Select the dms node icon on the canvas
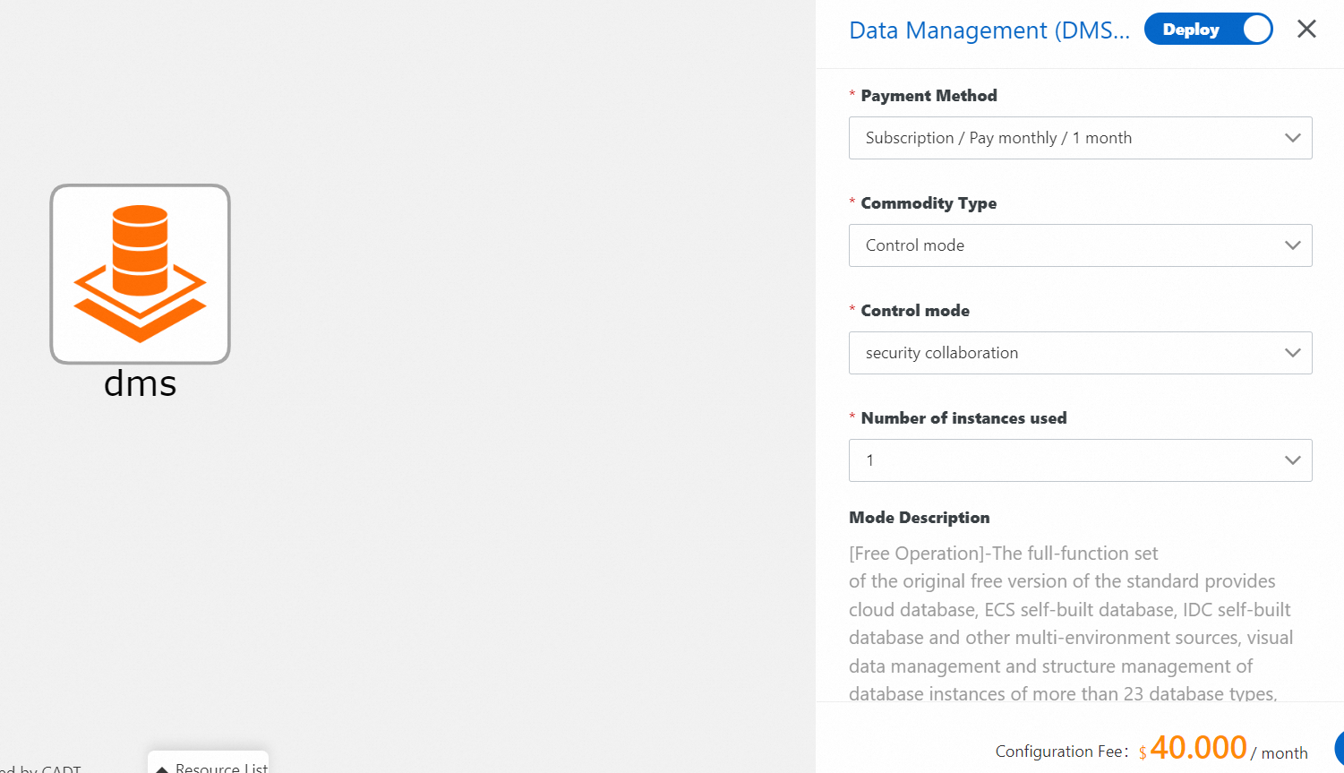The height and width of the screenshot is (773, 1344). (x=140, y=273)
